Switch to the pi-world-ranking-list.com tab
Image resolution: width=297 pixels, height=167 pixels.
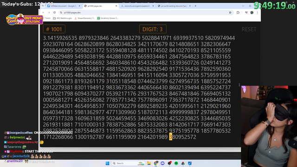174,6
